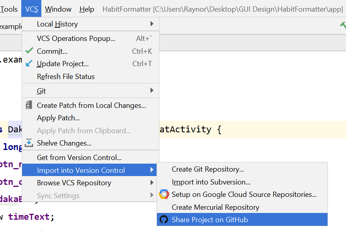Expand the Git submenu arrow
Screen dimensions: 346x231
[x=152, y=91]
